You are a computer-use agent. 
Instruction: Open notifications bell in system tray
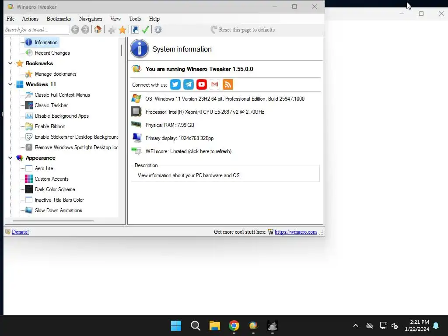pos(436,325)
